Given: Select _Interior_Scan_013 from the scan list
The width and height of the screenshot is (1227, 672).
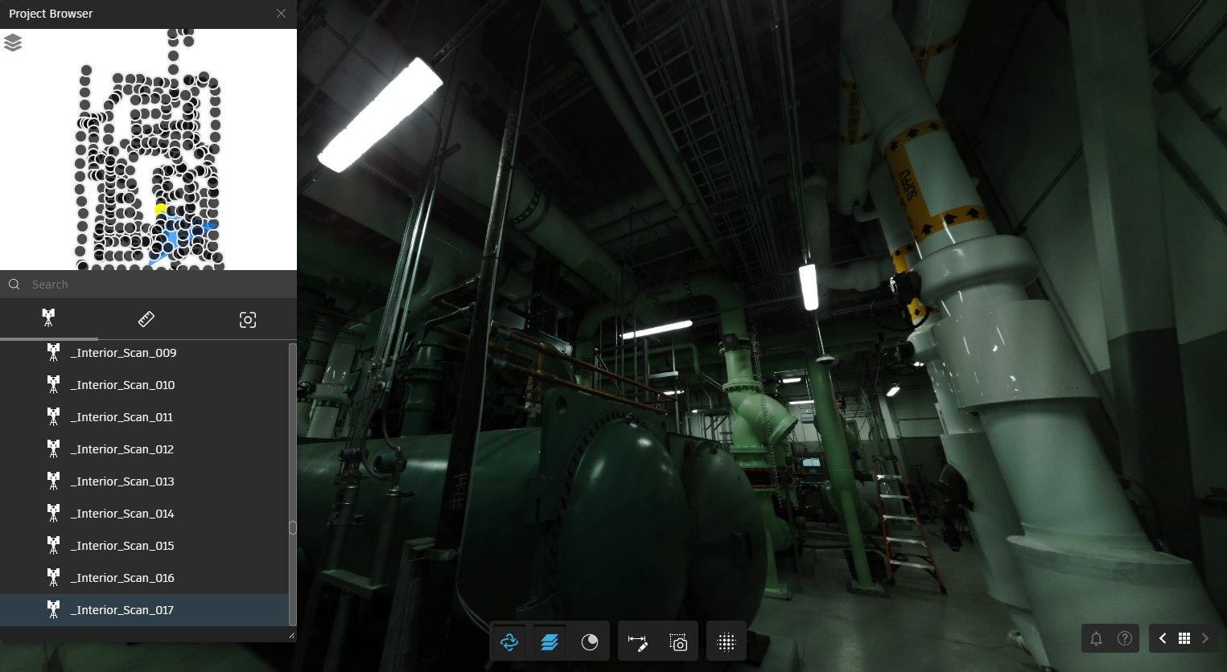Looking at the screenshot, I should click(123, 481).
